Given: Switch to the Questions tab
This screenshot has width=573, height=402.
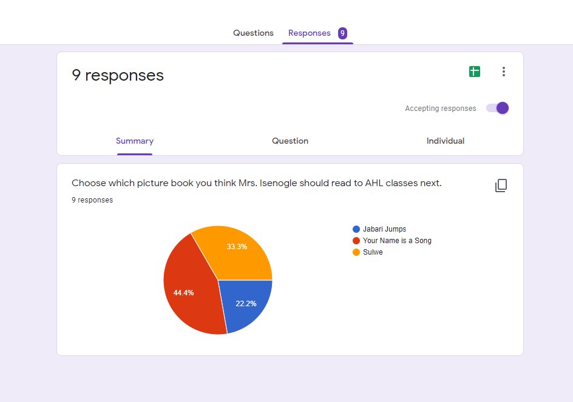Looking at the screenshot, I should point(253,33).
